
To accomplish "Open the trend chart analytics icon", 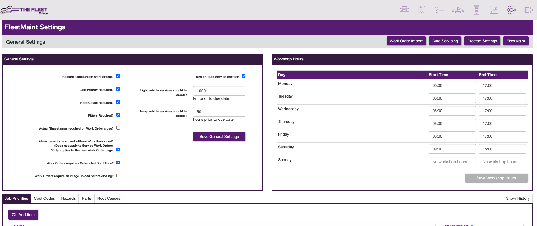I will tap(494, 10).
